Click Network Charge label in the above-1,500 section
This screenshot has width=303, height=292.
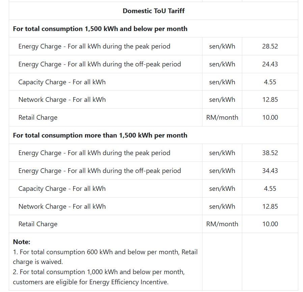pos(62,206)
